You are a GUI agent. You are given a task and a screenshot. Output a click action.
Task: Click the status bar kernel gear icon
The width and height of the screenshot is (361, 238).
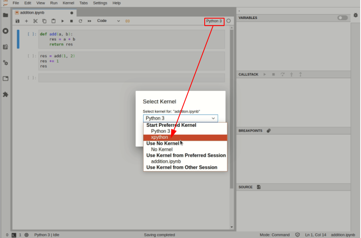26,235
